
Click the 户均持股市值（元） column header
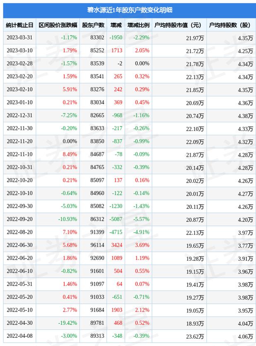(179, 25)
